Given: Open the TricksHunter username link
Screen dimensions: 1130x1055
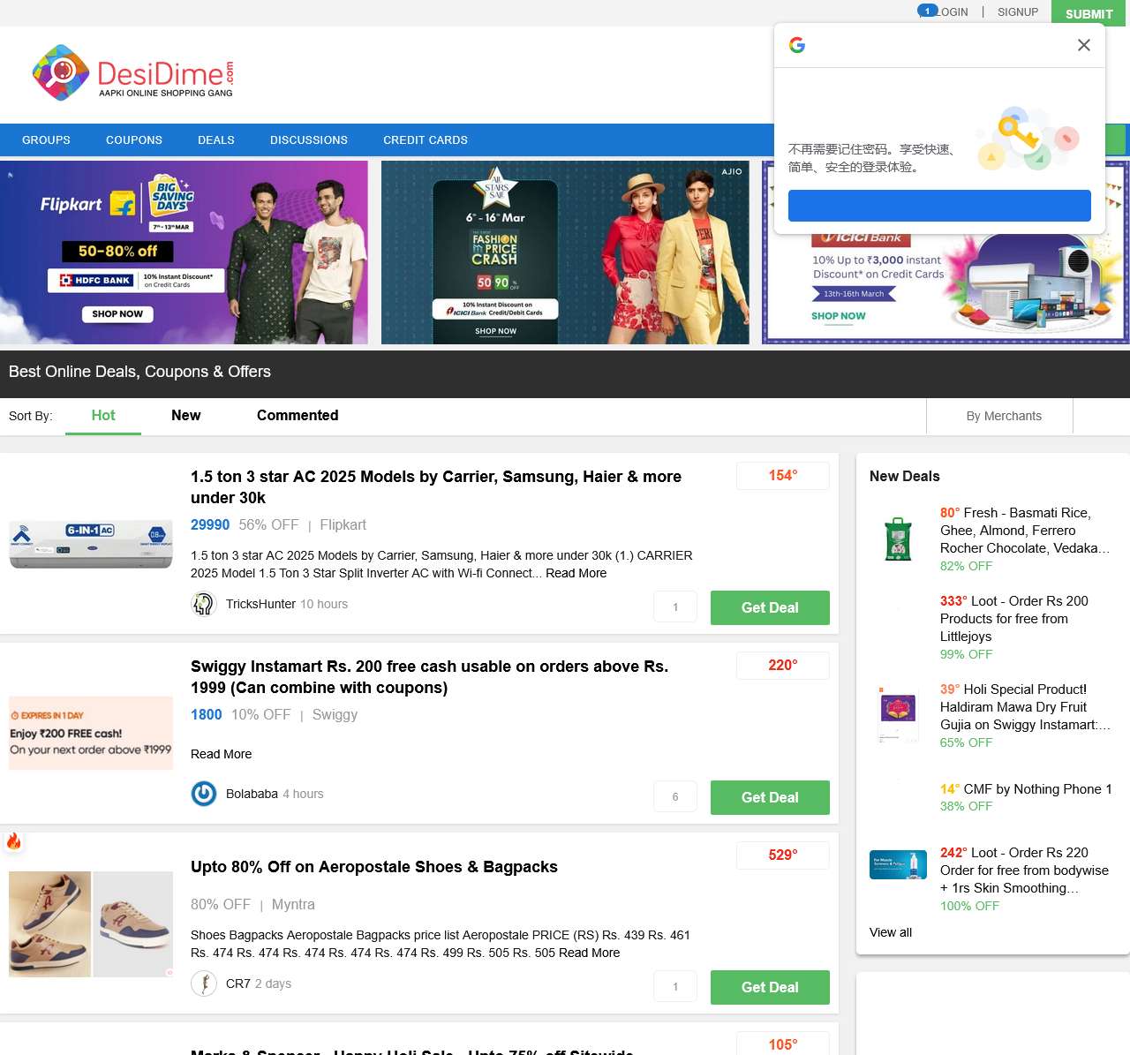Looking at the screenshot, I should click(x=260, y=605).
